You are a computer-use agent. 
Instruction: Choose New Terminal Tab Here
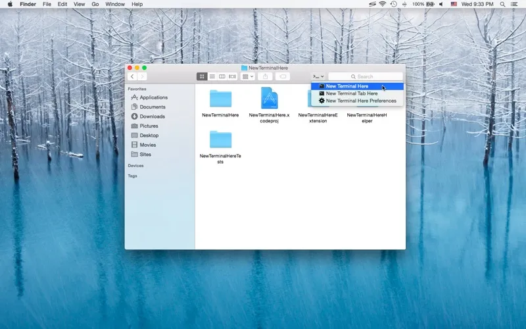click(352, 93)
